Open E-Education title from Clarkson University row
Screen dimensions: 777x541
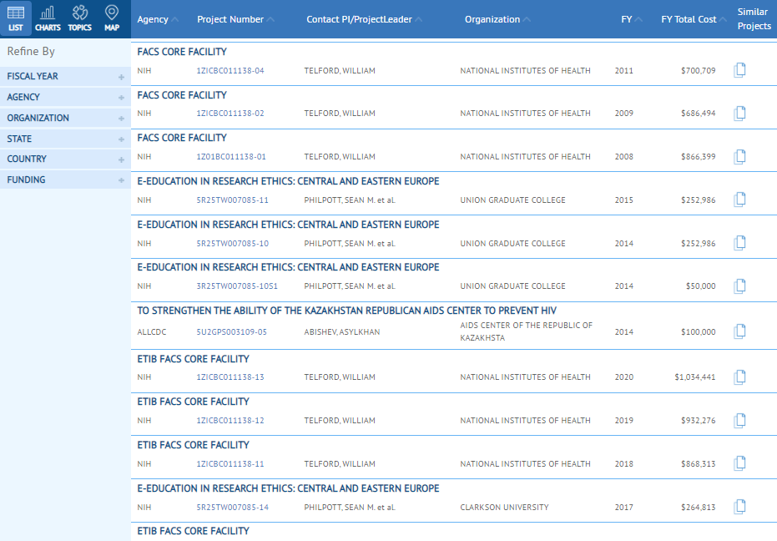288,488
